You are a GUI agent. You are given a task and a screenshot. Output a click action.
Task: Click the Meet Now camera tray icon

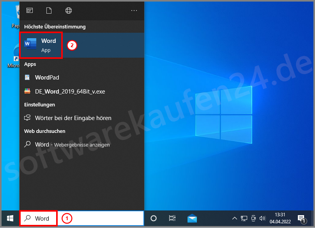[253, 218]
